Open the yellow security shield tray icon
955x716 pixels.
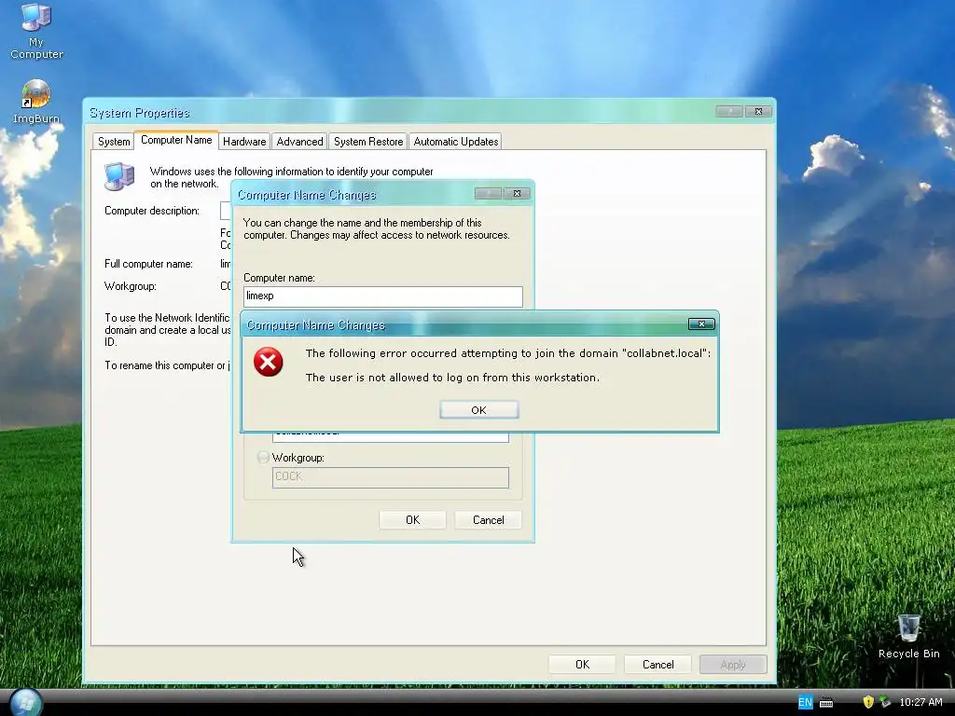click(x=868, y=702)
